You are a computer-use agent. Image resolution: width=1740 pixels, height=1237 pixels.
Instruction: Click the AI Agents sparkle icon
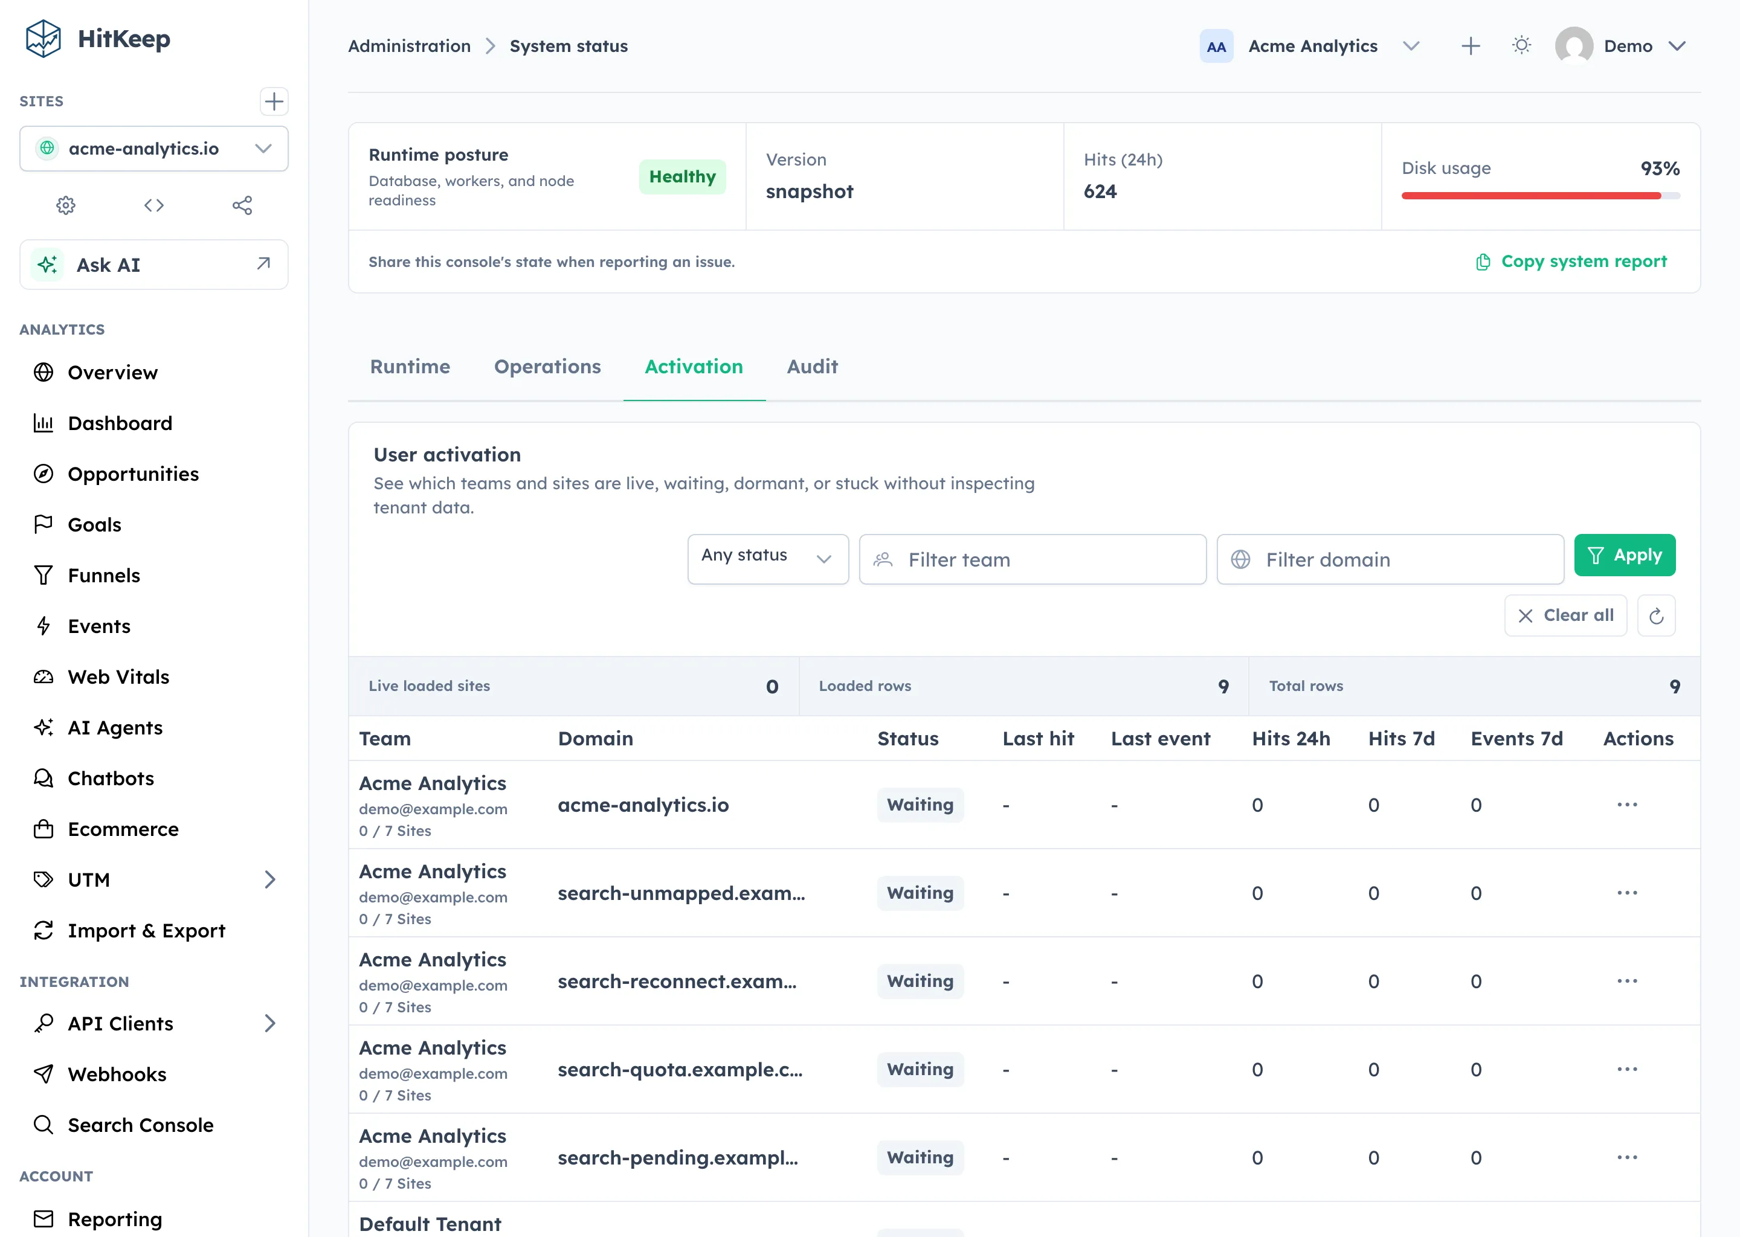click(43, 727)
